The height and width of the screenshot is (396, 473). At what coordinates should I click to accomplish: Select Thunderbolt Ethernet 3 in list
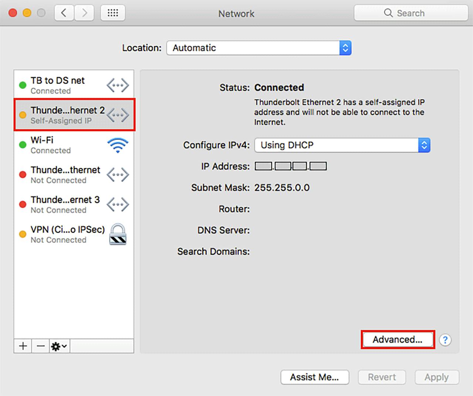(x=74, y=204)
